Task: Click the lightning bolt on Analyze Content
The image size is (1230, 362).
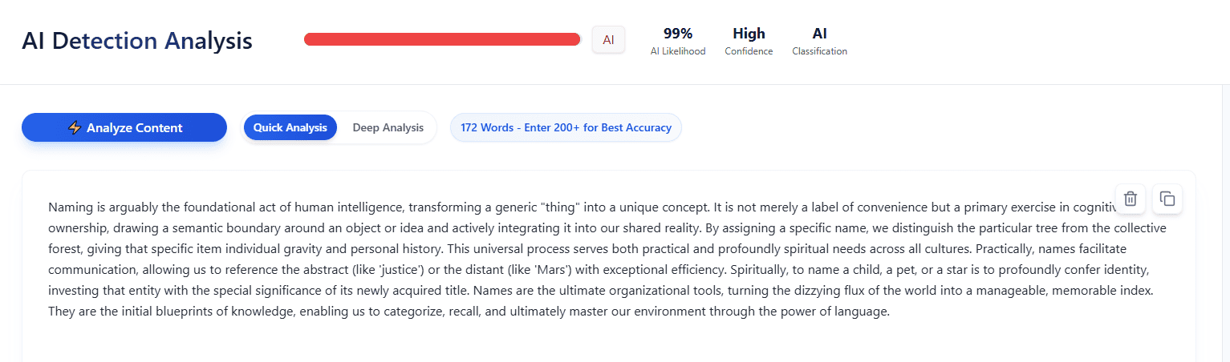Action: pos(75,127)
